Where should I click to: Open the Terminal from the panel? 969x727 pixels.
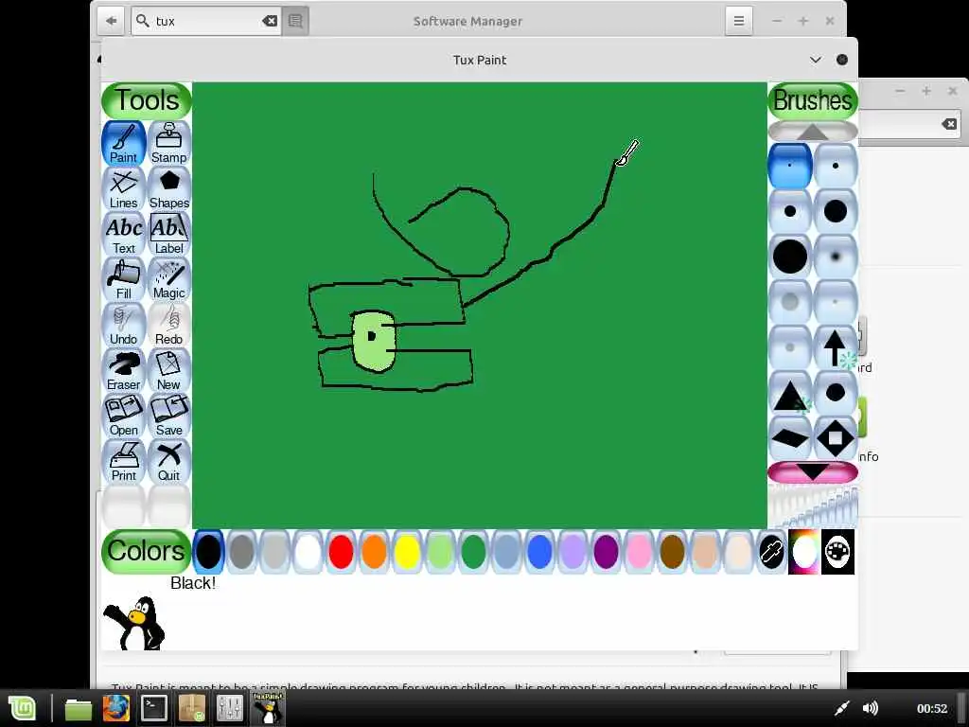tap(154, 708)
